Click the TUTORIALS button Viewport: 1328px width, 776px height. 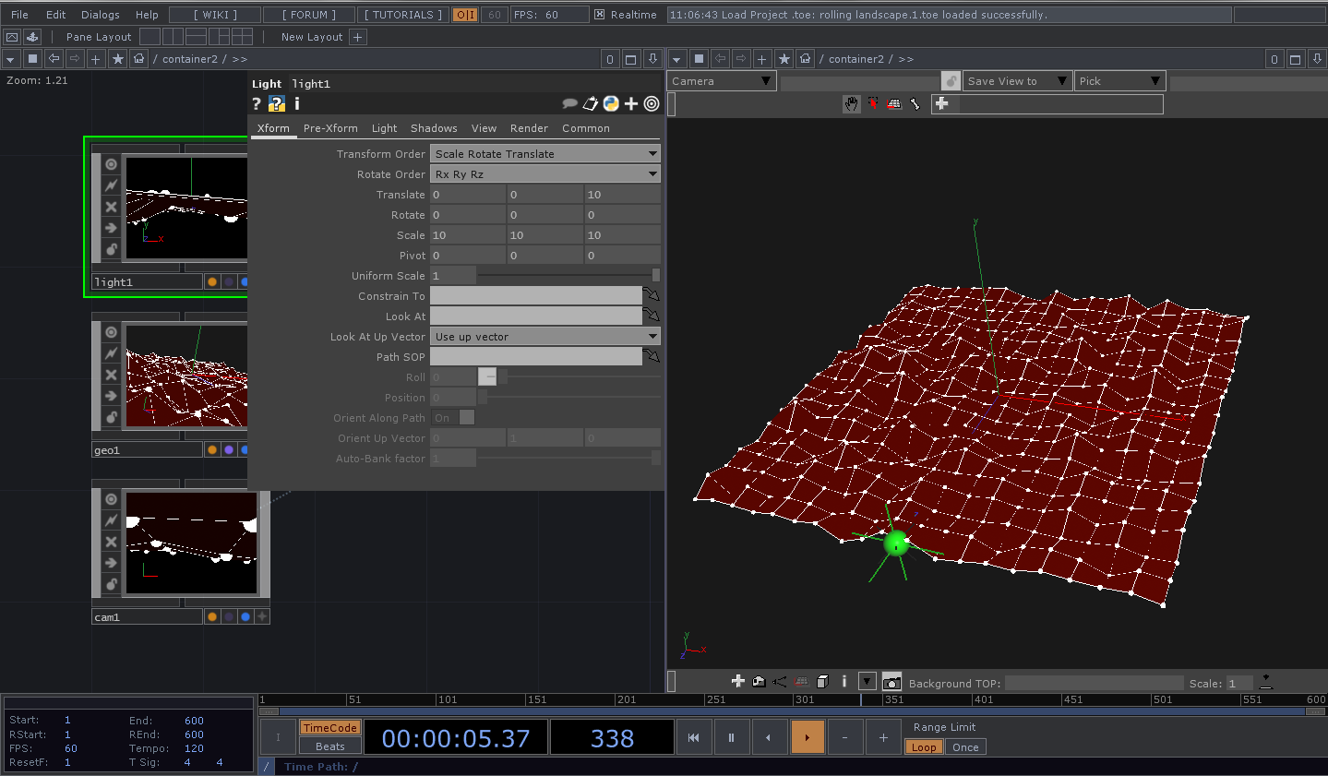coord(403,15)
